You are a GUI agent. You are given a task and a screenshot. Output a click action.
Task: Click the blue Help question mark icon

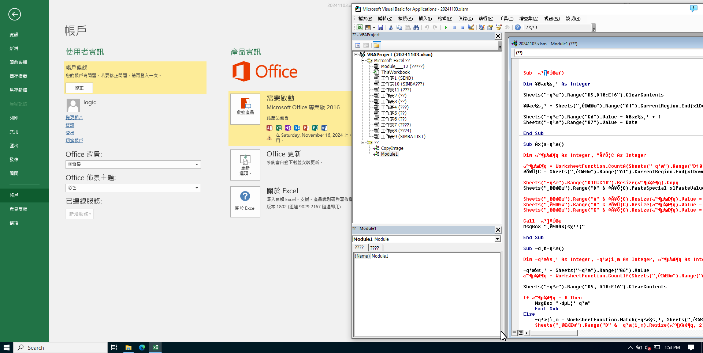point(517,27)
